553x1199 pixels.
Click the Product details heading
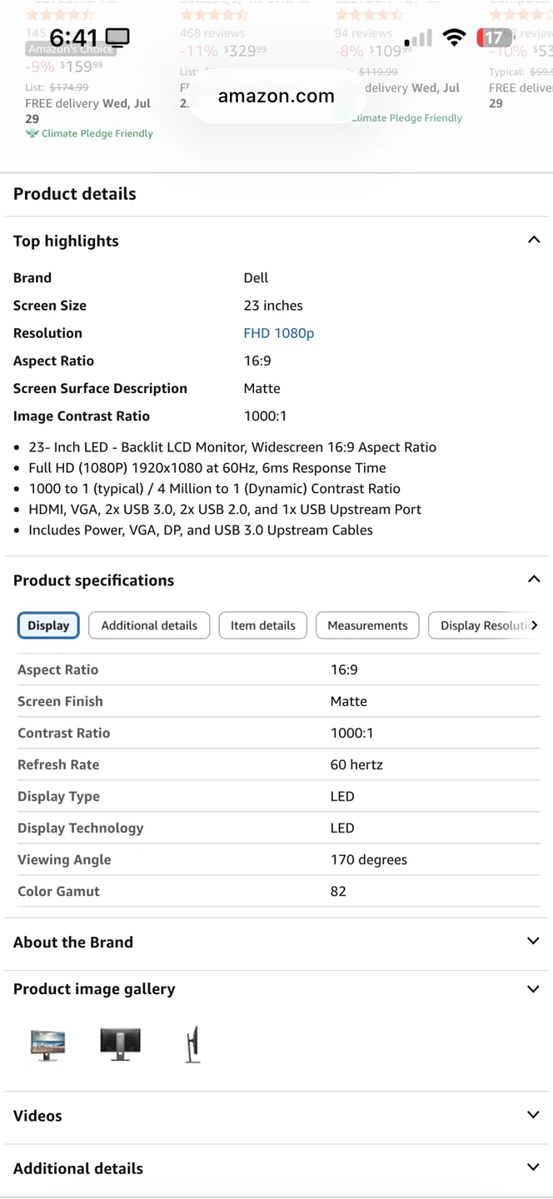tap(75, 194)
